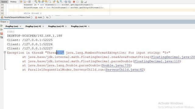Viewport: 195px width, 109px height.
Task: Click the 'while (true) {' code line
Action: 33,13
